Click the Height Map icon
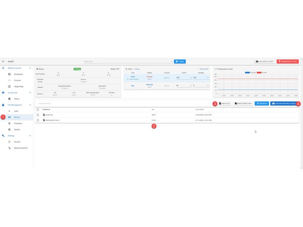303x227 pixels. [9, 86]
